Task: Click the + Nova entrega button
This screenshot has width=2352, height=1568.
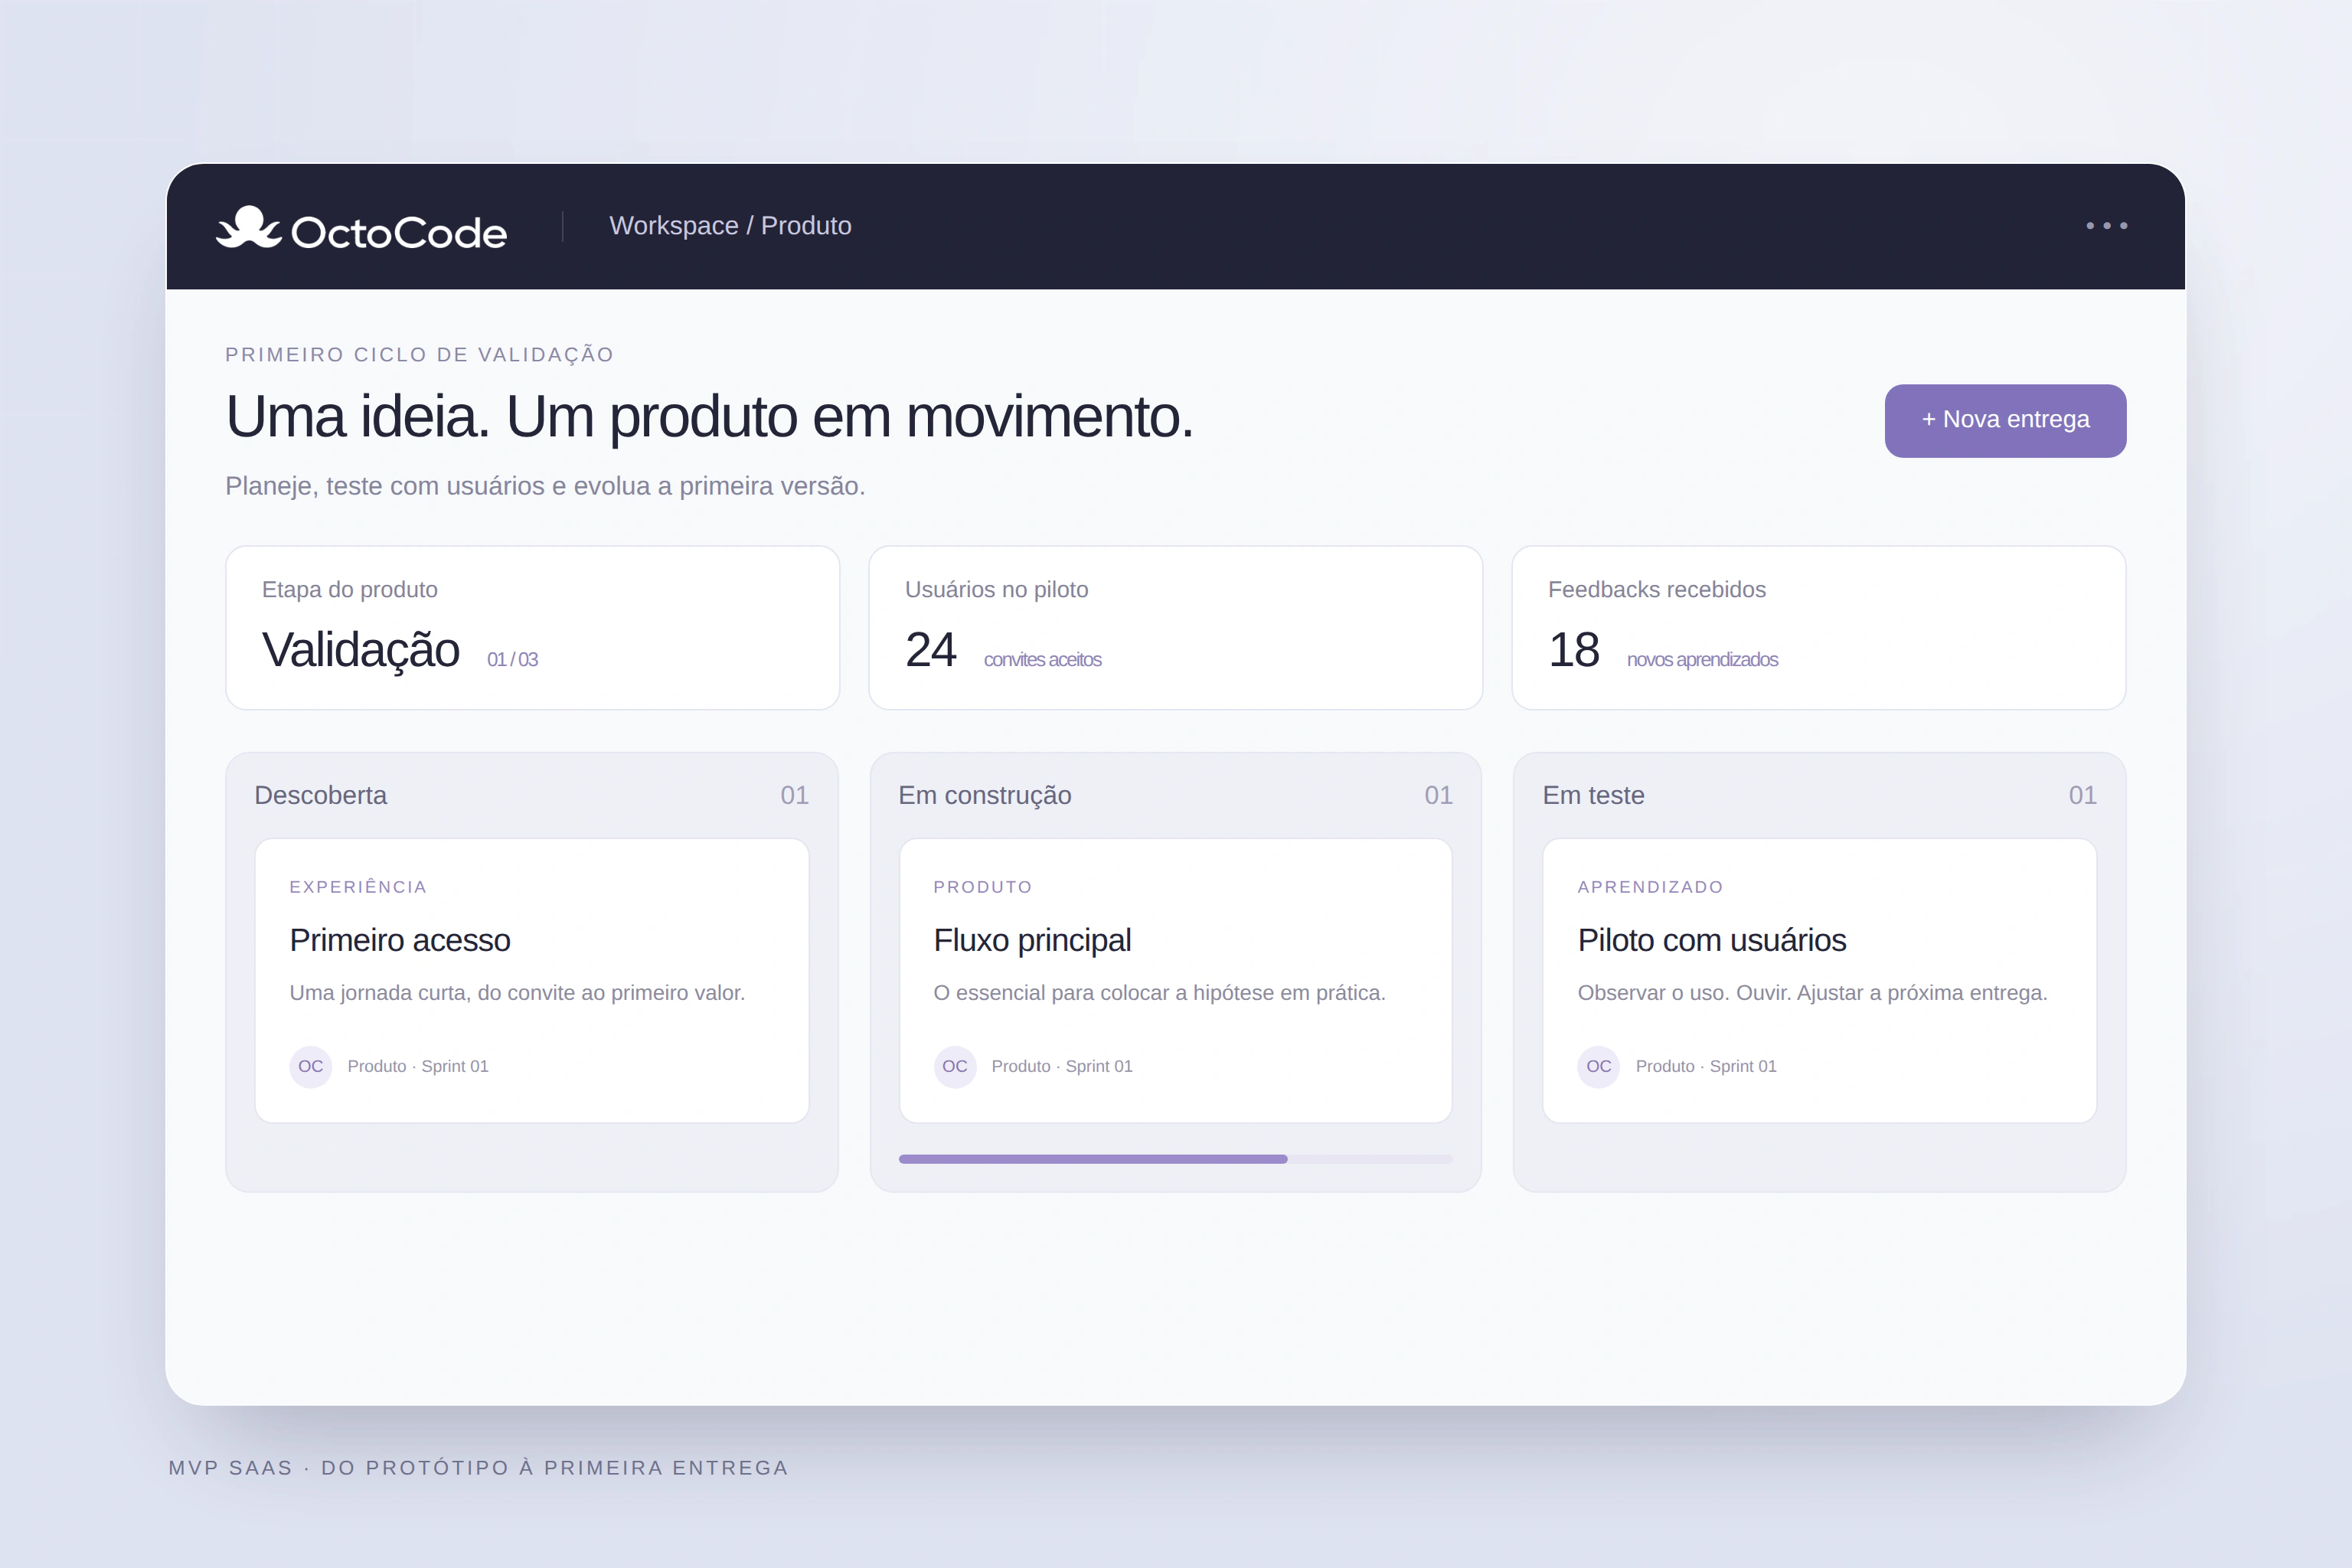Action: (x=2005, y=420)
